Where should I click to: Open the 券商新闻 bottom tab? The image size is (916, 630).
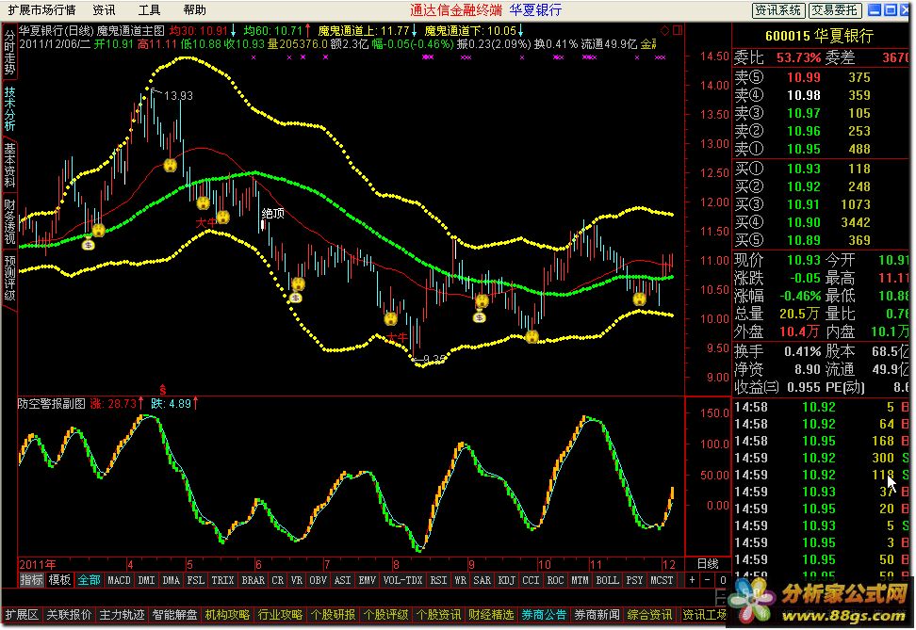(x=597, y=615)
